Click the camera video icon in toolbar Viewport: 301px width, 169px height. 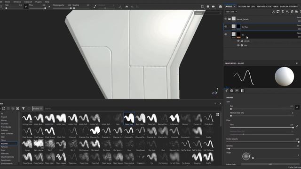(x=213, y=7)
